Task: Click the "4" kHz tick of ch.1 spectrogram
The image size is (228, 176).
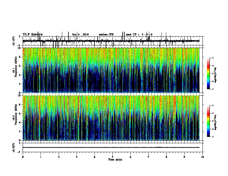Action: (20, 75)
